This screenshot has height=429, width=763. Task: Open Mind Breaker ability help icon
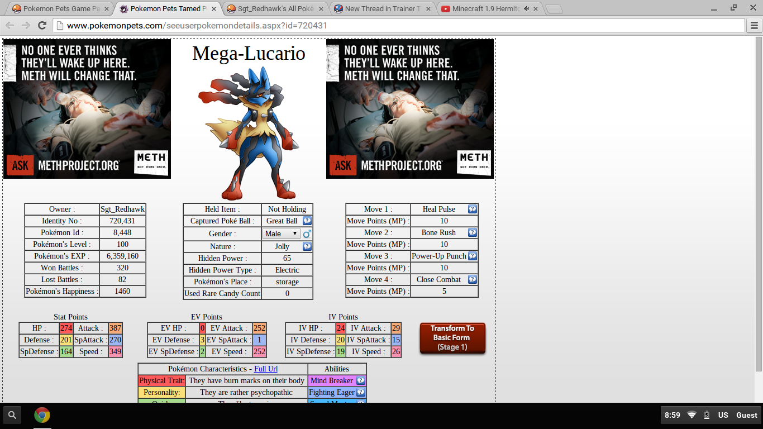[x=360, y=380]
